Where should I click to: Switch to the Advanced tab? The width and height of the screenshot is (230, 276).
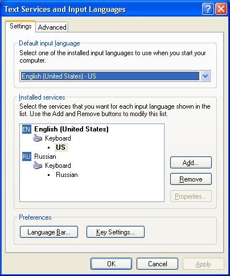[52, 27]
